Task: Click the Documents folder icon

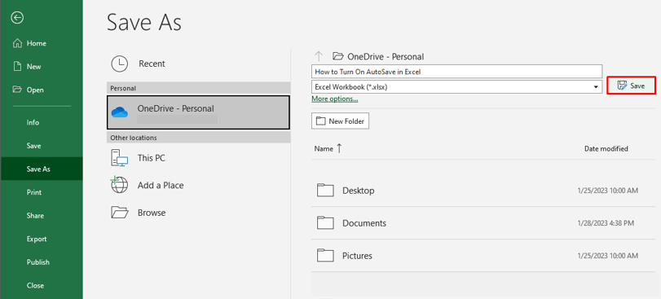Action: coord(325,222)
